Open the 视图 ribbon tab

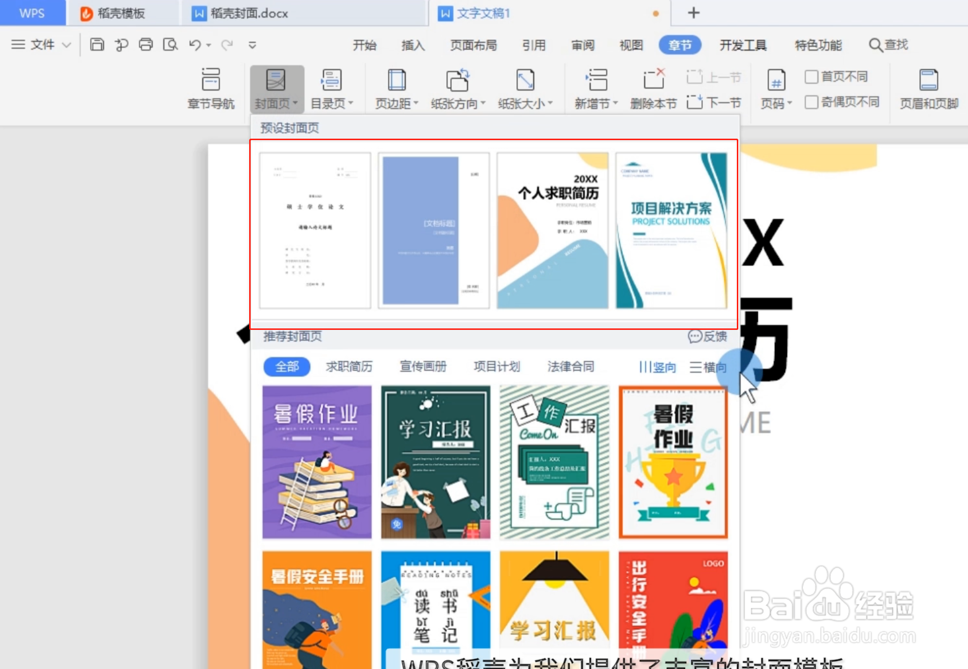(x=631, y=45)
